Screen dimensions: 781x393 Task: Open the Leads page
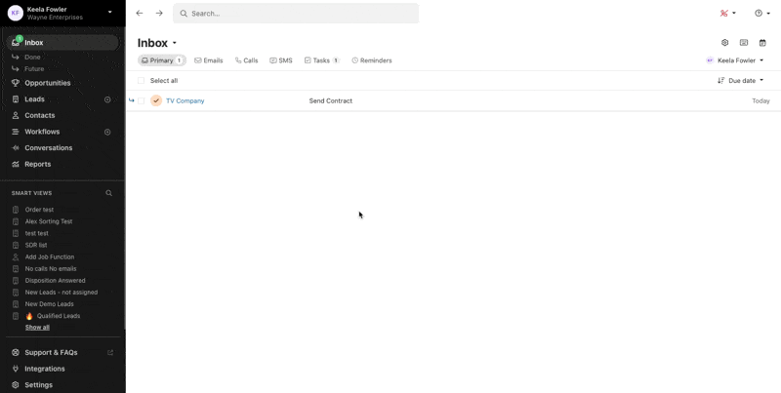pyautogui.click(x=34, y=99)
